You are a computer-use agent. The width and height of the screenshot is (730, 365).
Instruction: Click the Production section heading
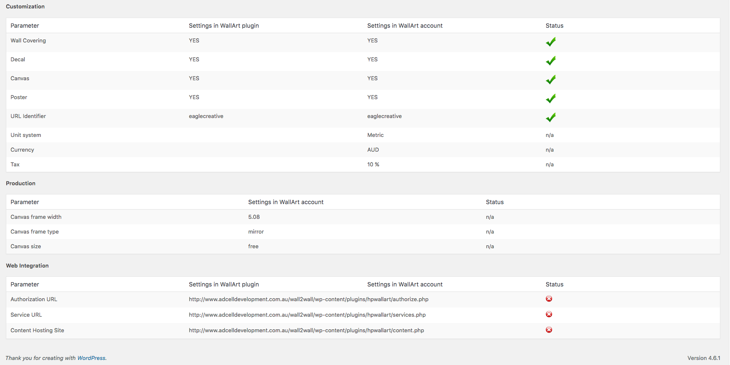pos(21,183)
